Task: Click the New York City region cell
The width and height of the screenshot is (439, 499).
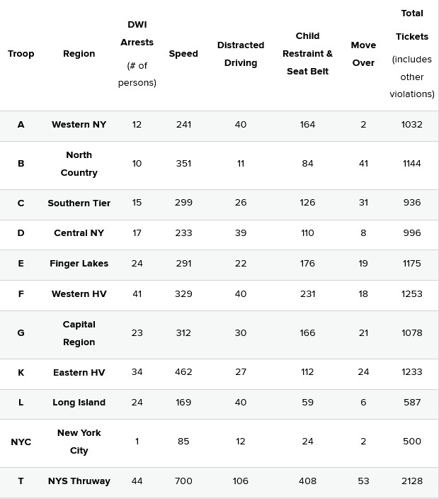Action: click(79, 442)
